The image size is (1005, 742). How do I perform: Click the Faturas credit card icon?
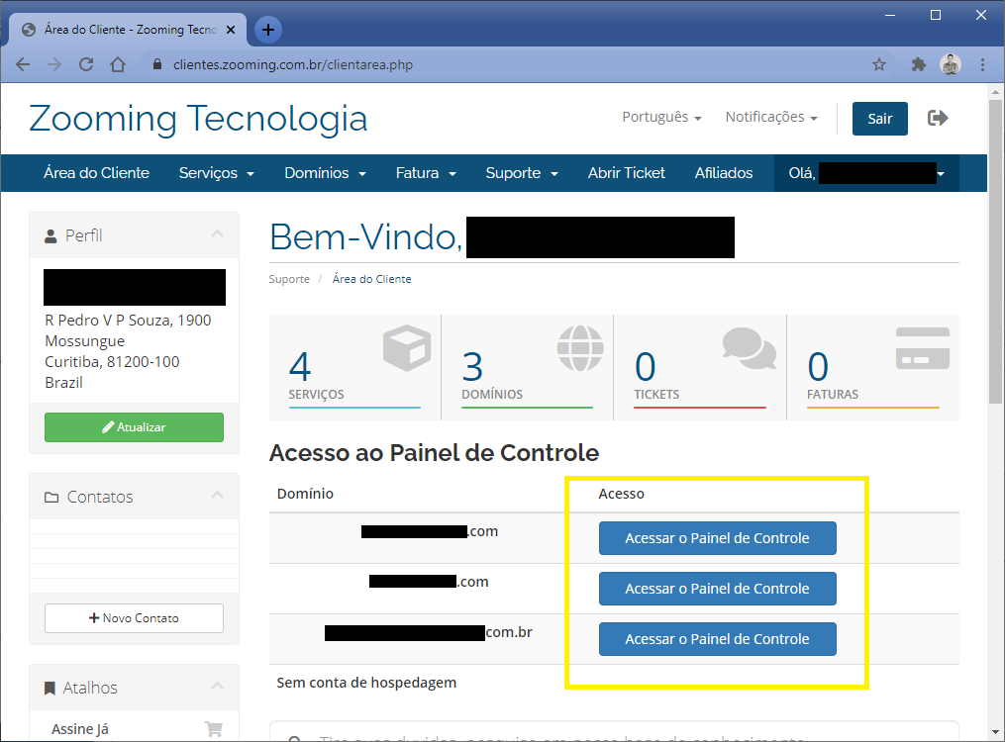[922, 348]
